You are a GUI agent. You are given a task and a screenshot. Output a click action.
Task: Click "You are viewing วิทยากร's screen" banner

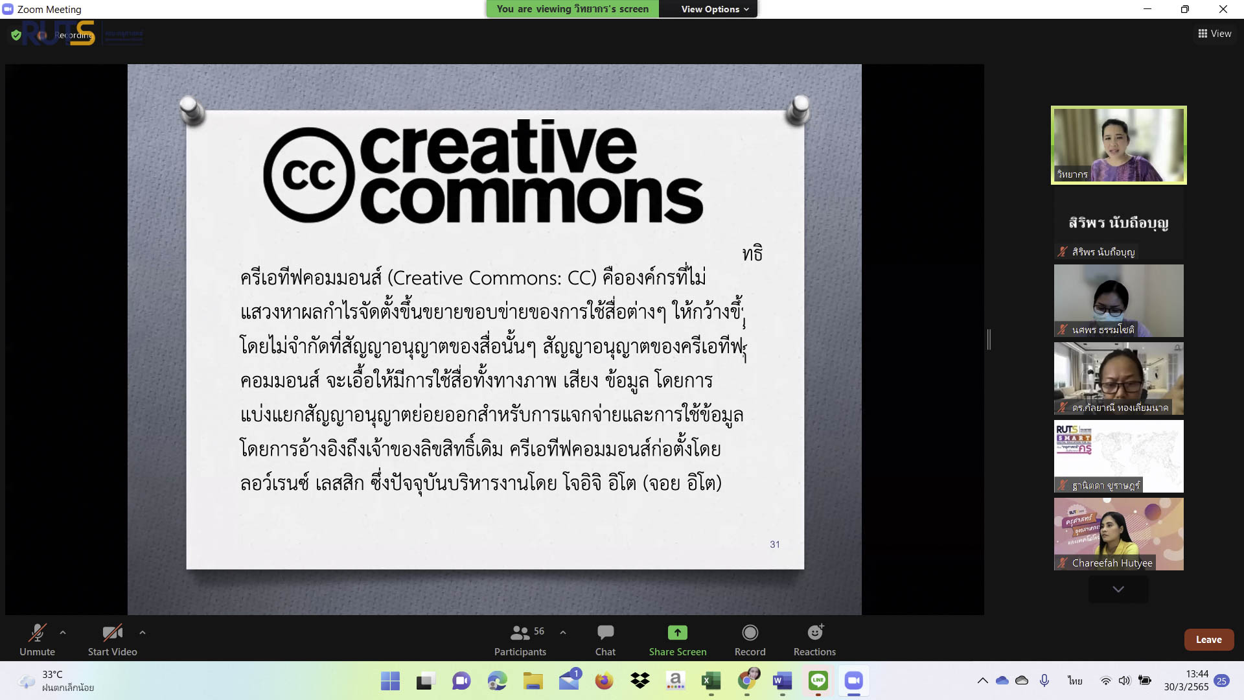click(572, 9)
